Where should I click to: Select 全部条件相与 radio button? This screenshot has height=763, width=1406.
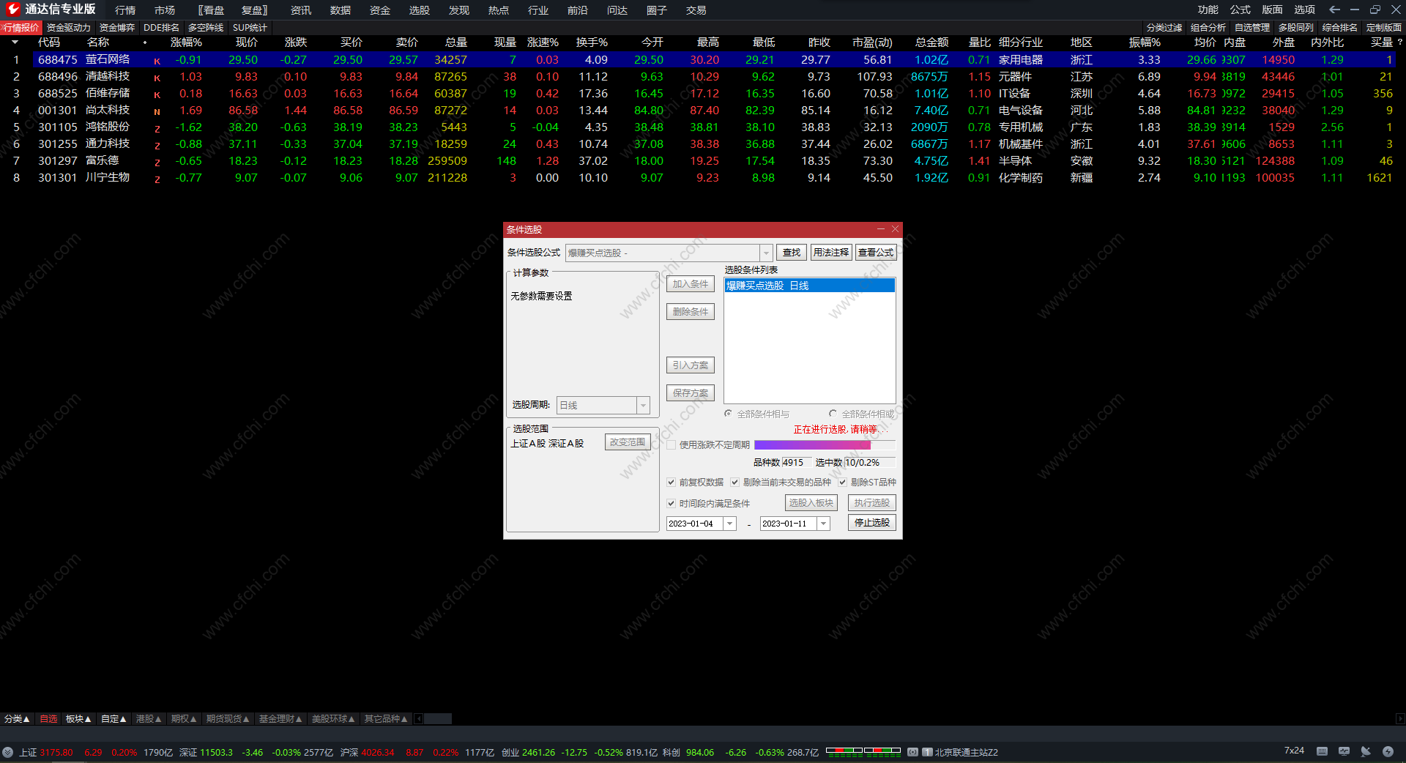point(728,414)
